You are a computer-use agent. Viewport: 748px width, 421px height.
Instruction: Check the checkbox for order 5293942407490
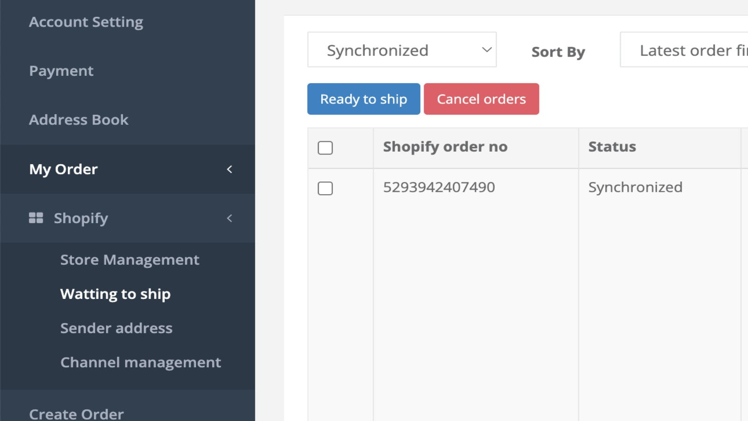tap(325, 189)
